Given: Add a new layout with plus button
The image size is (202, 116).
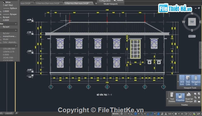Looking at the screenshot, I should click(16, 113).
